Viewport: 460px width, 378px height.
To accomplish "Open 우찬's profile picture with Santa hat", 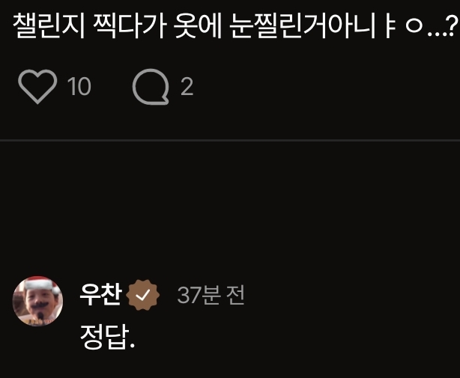I will click(x=37, y=301).
